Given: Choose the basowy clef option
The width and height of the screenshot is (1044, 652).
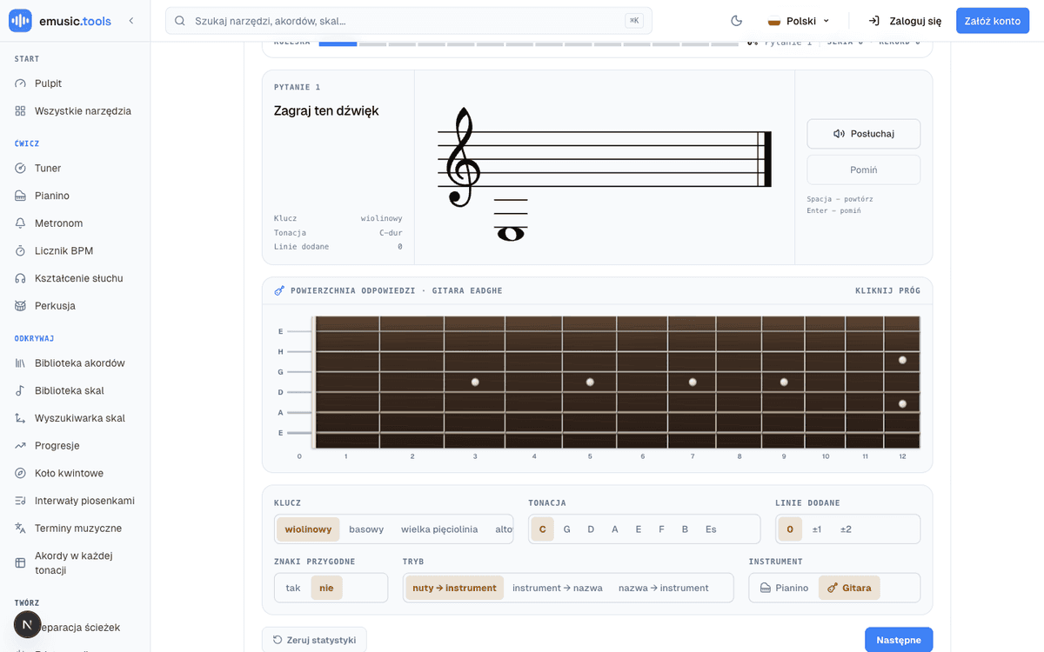Looking at the screenshot, I should tap(366, 529).
